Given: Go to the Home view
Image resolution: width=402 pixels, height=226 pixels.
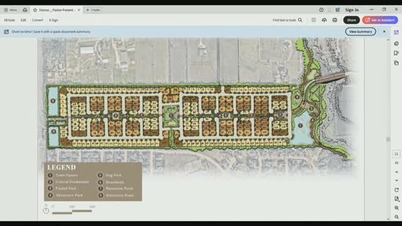Looking at the screenshot, I should tap(25, 10).
